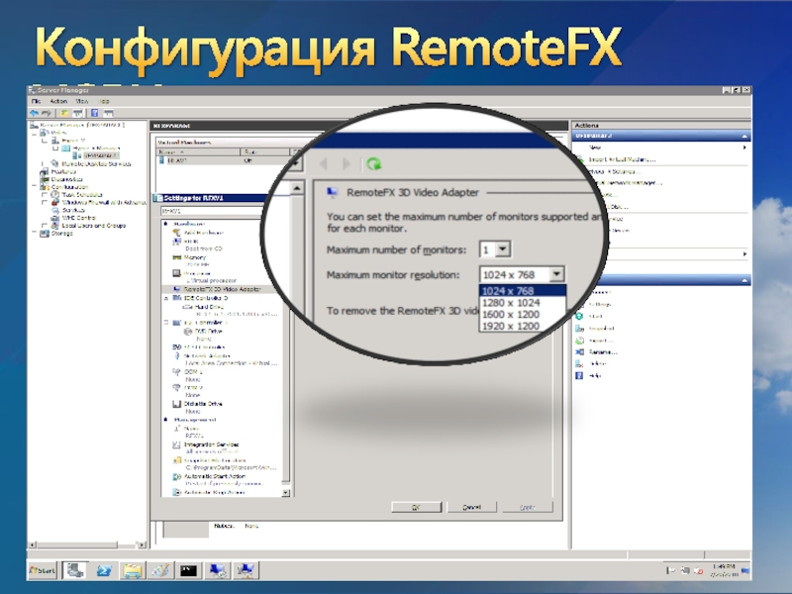Image resolution: width=792 pixels, height=594 pixels.
Task: Open the File menu
Action: click(36, 101)
